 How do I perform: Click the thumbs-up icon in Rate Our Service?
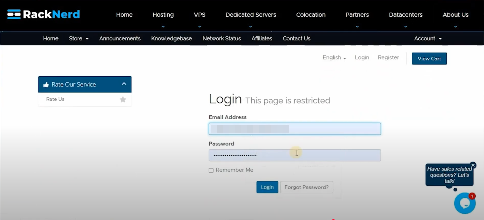pos(46,85)
